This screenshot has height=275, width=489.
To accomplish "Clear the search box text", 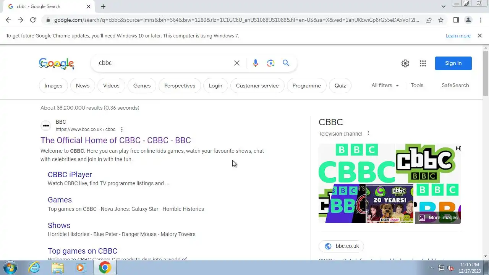I will point(237,63).
